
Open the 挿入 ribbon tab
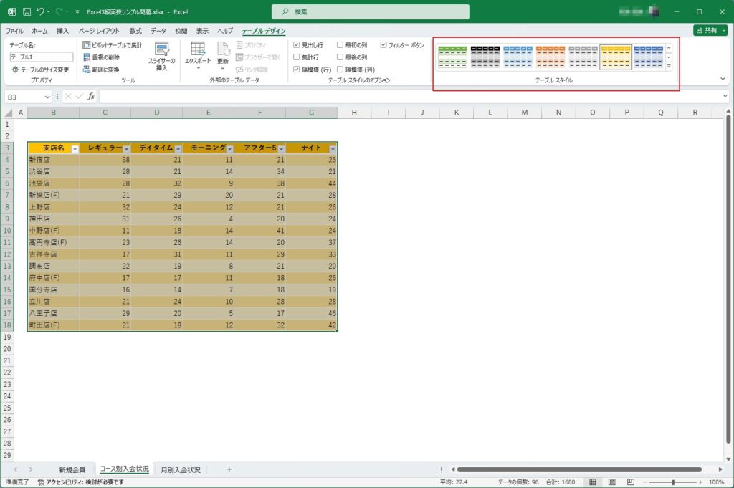point(62,31)
